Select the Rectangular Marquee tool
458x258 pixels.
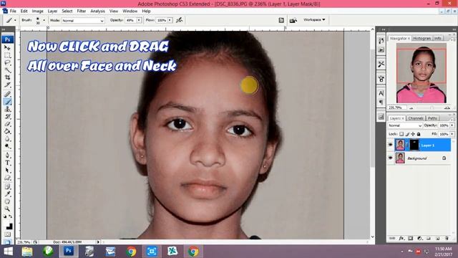8,55
